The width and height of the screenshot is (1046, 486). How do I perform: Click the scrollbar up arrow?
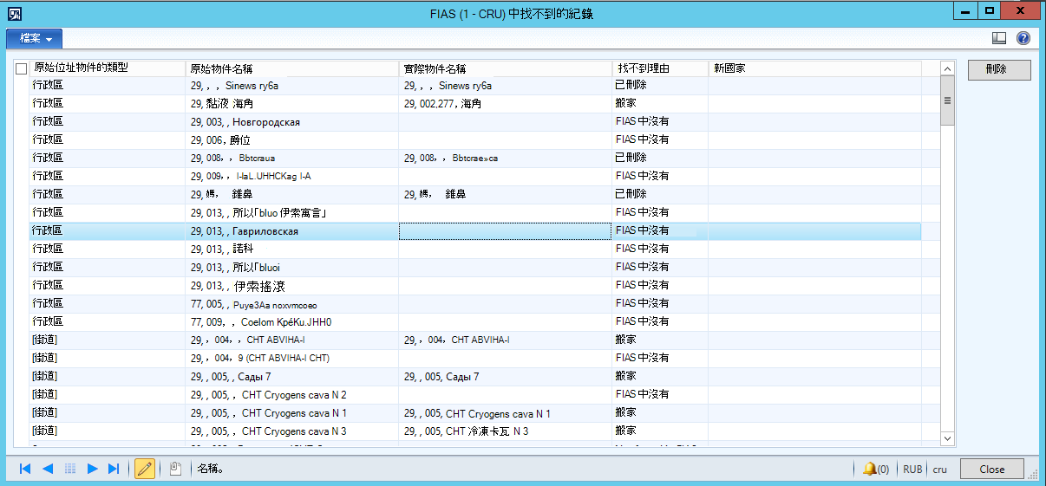[947, 68]
